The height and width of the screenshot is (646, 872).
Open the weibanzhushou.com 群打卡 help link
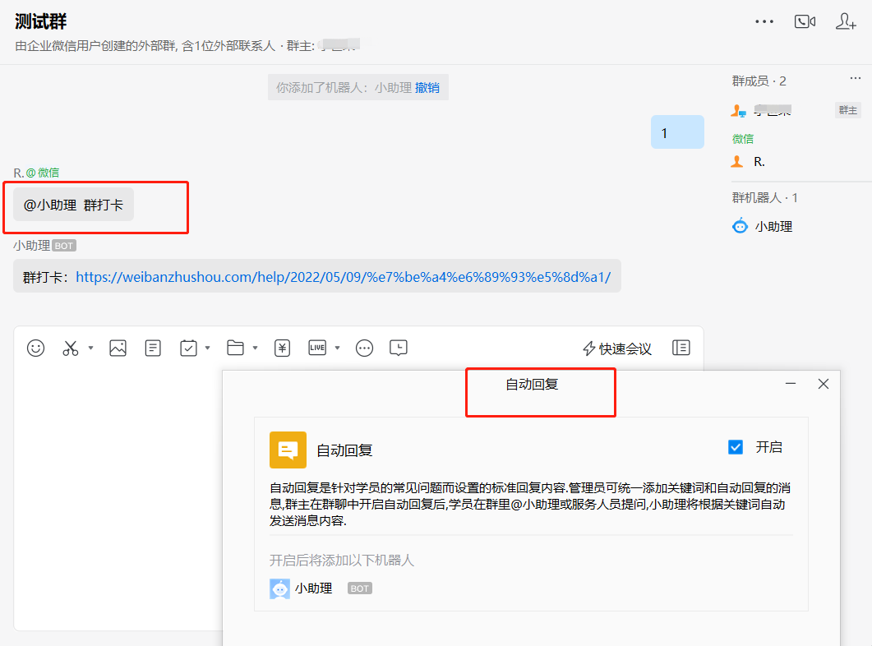point(343,277)
